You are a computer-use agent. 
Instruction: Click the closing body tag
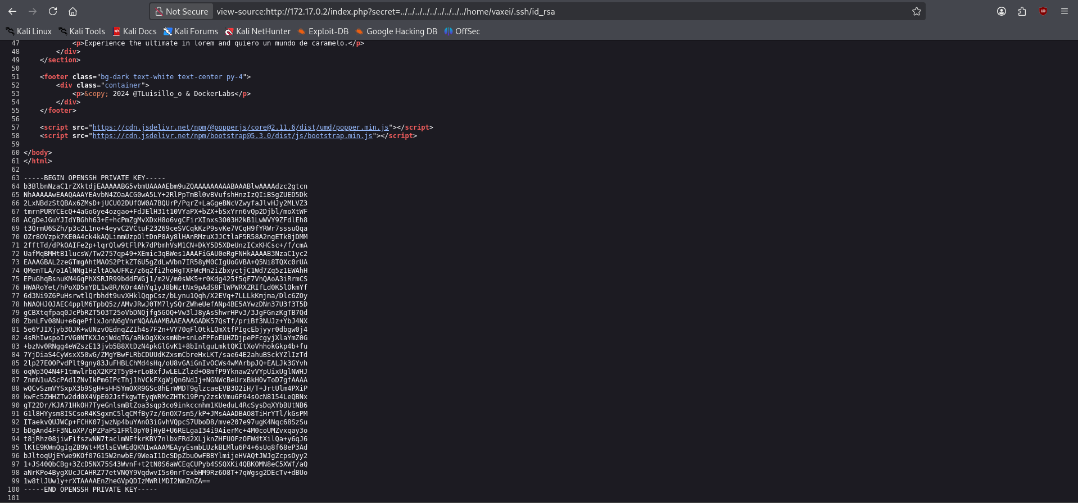coord(38,153)
